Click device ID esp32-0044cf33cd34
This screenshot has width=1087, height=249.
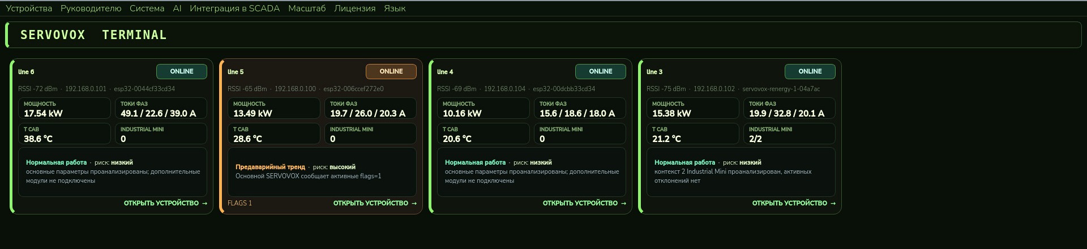(144, 89)
